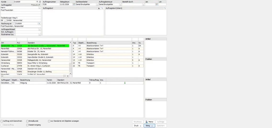Click the Memo button

click(x=149, y=122)
